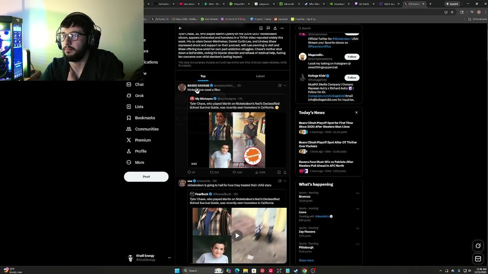
Task: Open three-dot menu on sea's post
Action: pyautogui.click(x=285, y=181)
